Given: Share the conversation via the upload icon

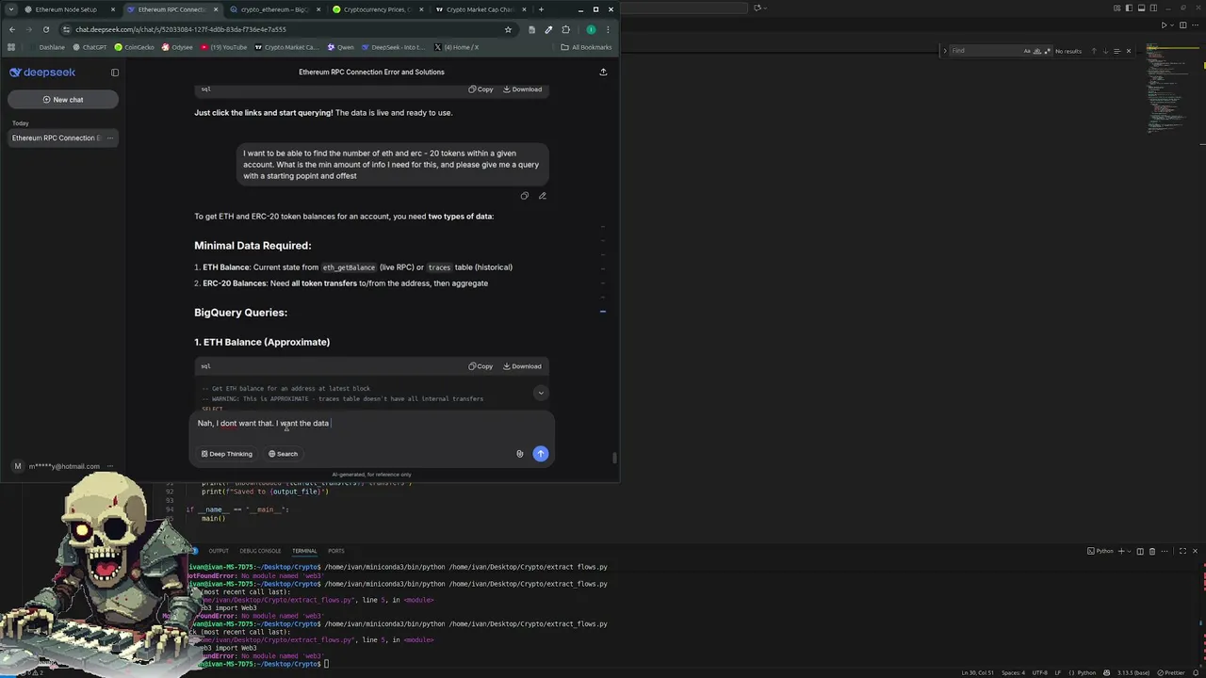Looking at the screenshot, I should [x=603, y=72].
